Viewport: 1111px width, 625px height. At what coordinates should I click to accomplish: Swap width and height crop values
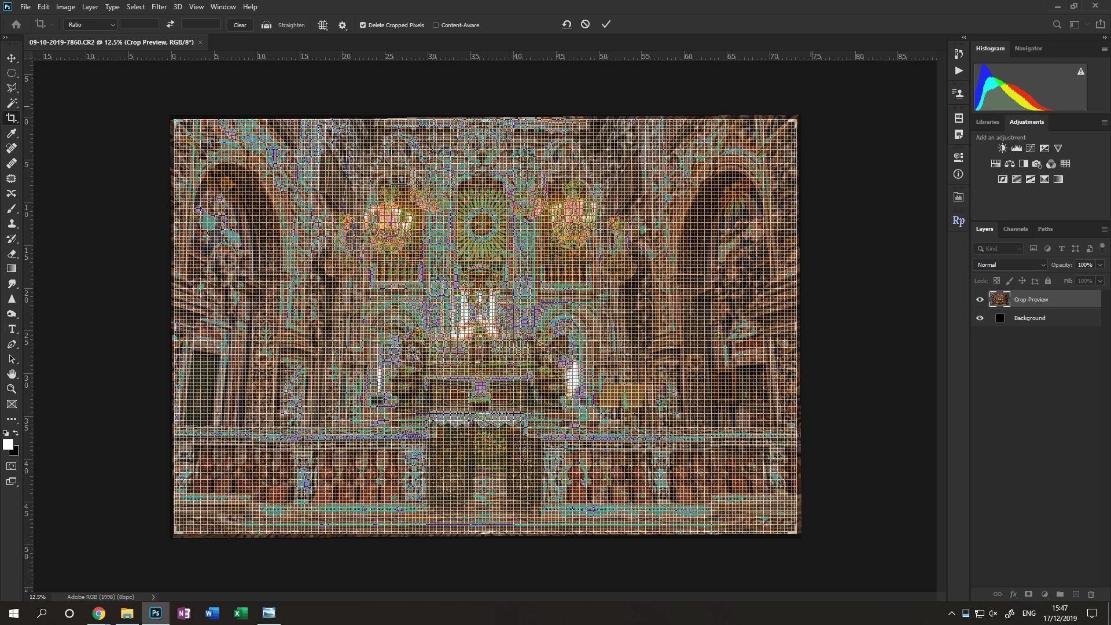170,24
